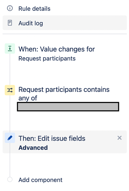Click connector line above Add component
The image size is (129, 191).
coord(10,160)
